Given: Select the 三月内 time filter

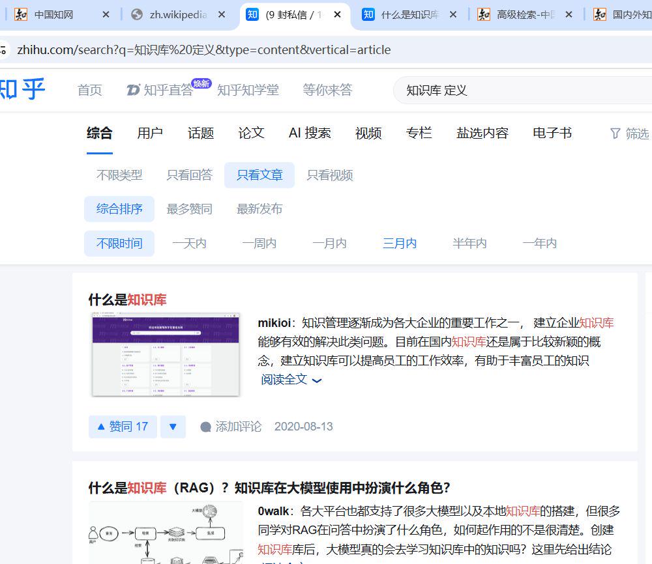Looking at the screenshot, I should pyautogui.click(x=400, y=242).
